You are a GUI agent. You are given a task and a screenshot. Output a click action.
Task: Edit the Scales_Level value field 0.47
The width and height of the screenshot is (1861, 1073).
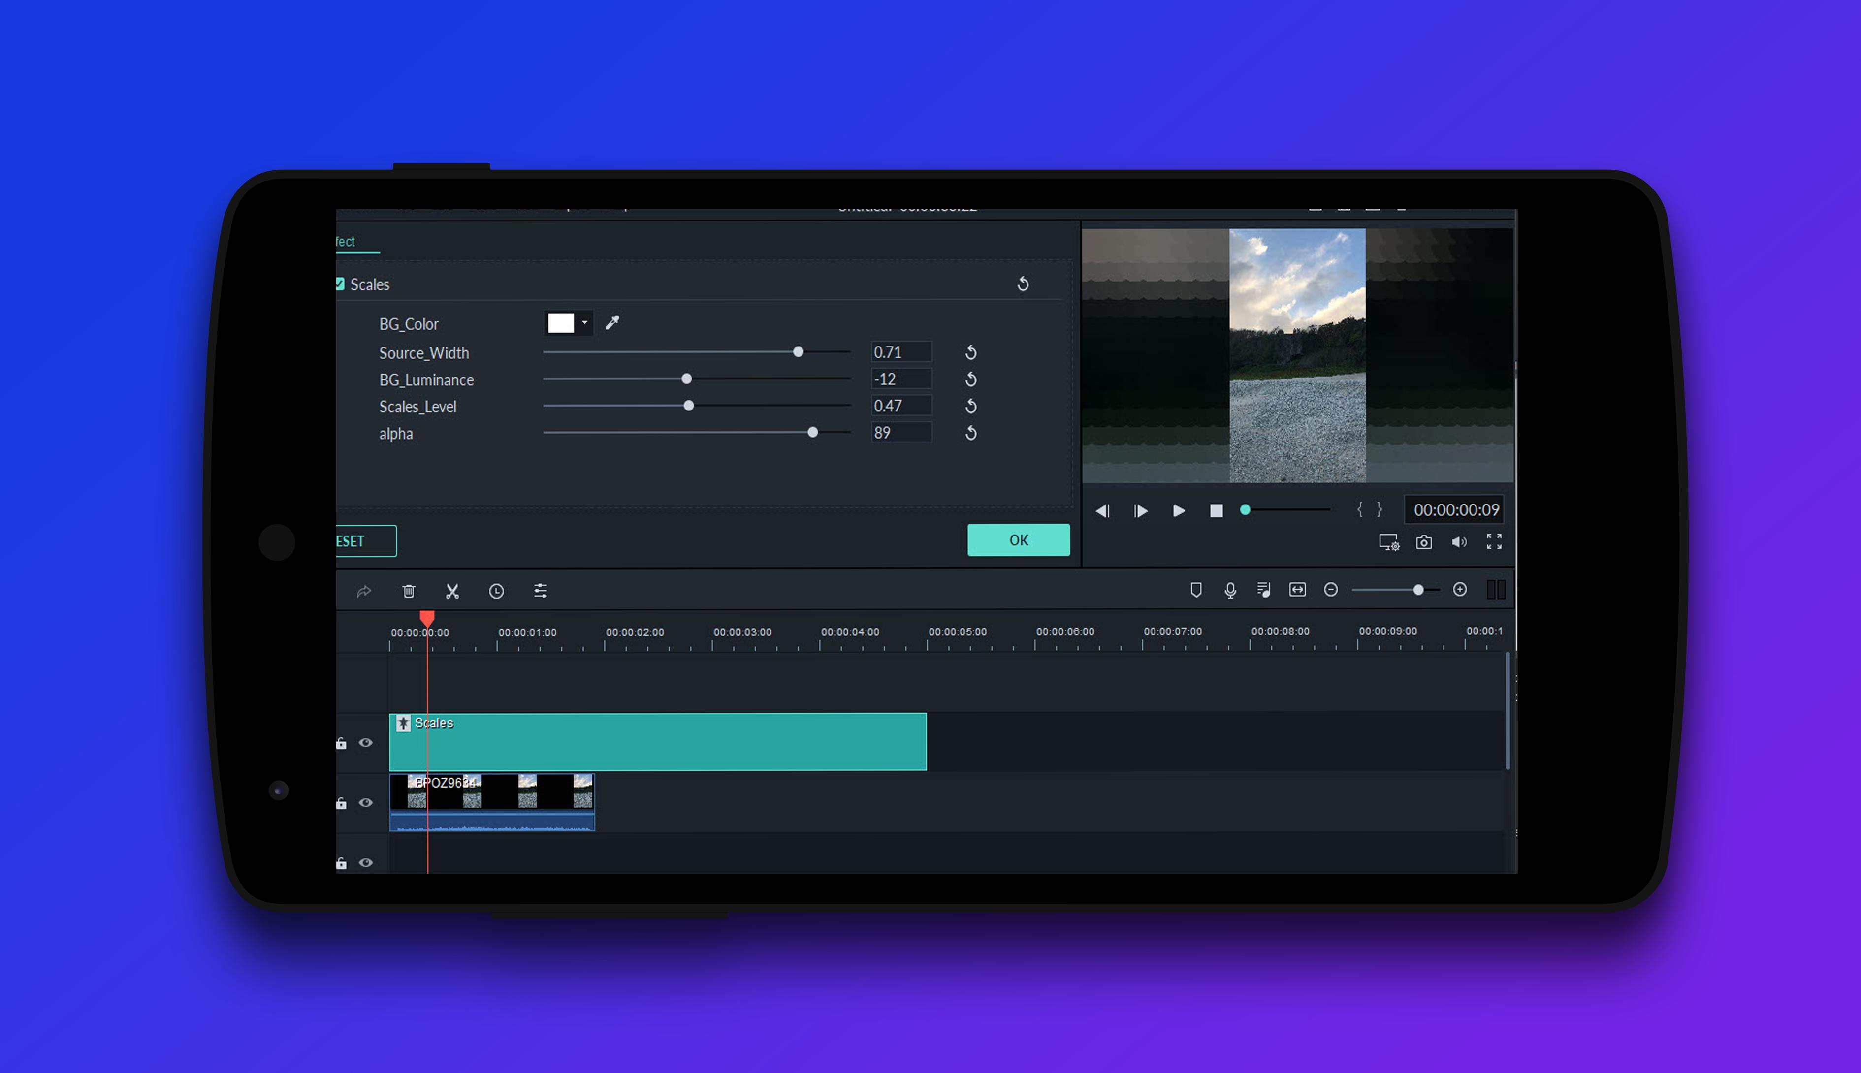(x=901, y=406)
